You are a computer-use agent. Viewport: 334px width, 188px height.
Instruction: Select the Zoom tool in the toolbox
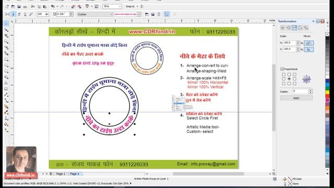click(x=6, y=41)
